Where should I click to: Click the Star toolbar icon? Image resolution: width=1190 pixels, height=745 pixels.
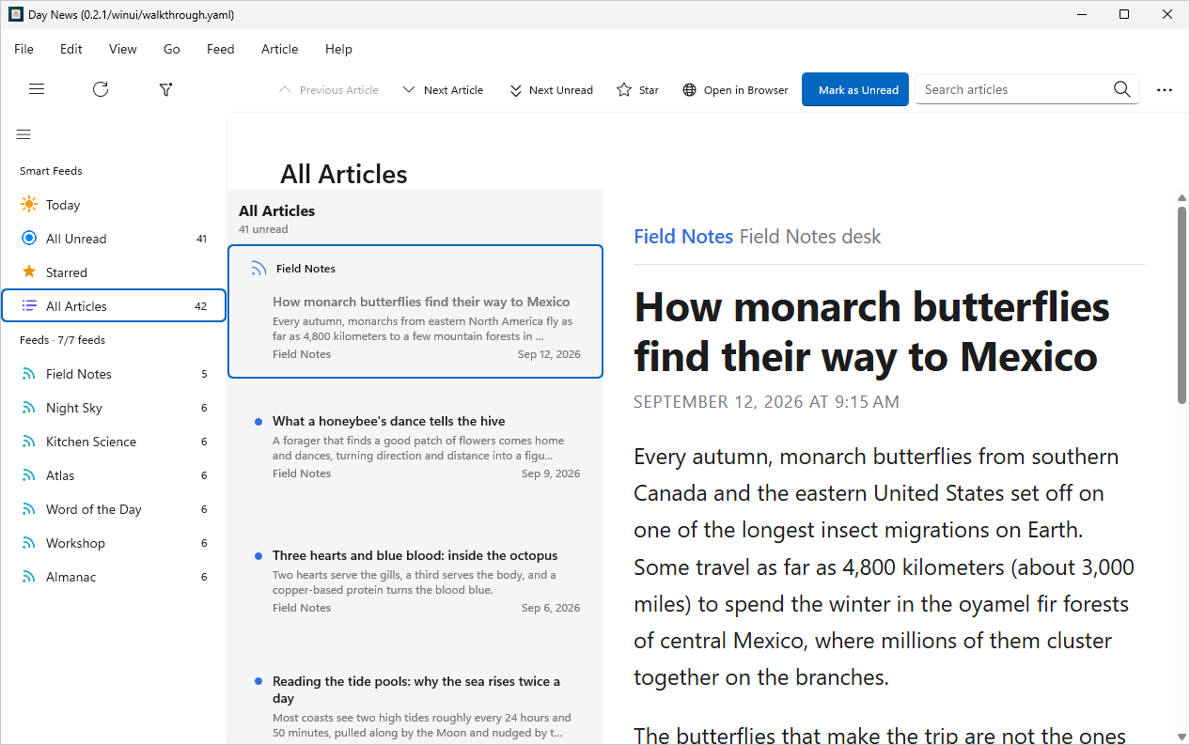[x=624, y=90]
